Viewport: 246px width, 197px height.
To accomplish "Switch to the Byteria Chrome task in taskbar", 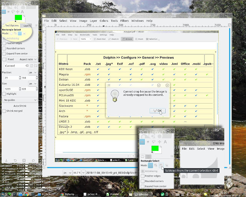I will point(70,194).
